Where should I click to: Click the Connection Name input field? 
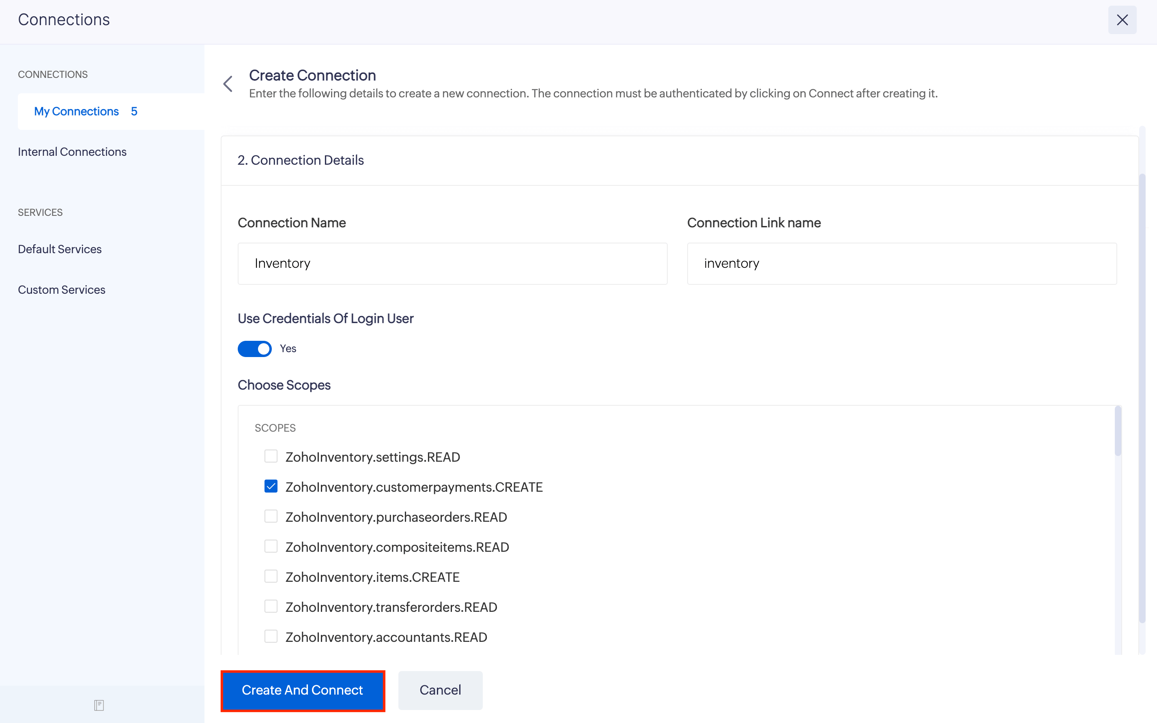click(452, 263)
